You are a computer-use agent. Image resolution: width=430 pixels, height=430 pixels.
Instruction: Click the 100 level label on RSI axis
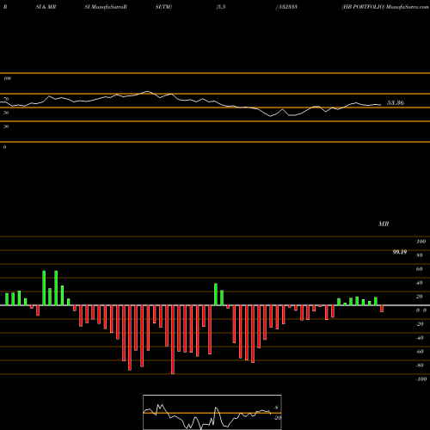pyautogui.click(x=7, y=78)
